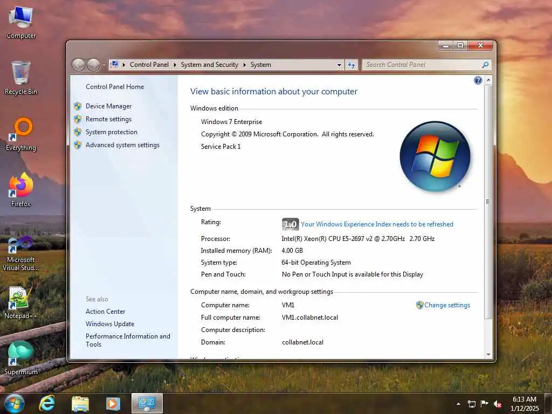Screen dimensions: 552x414
Task: Click the 4.00 GB installed memory value
Action: 292,251
